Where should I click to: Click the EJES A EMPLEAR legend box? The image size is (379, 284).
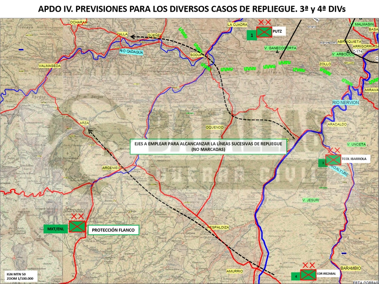[x=208, y=146]
